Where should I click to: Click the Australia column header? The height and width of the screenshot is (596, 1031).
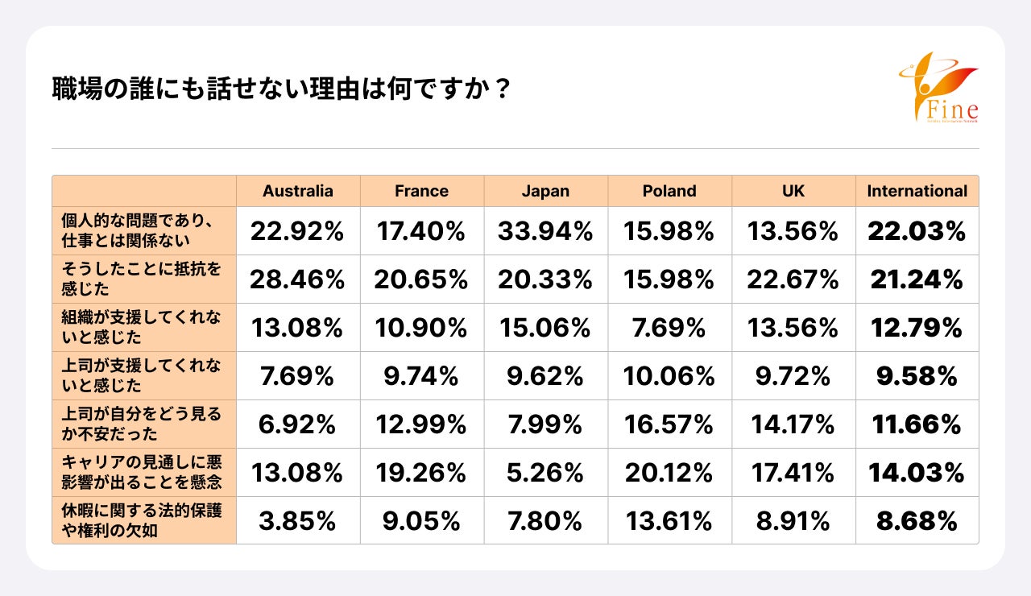click(x=297, y=191)
